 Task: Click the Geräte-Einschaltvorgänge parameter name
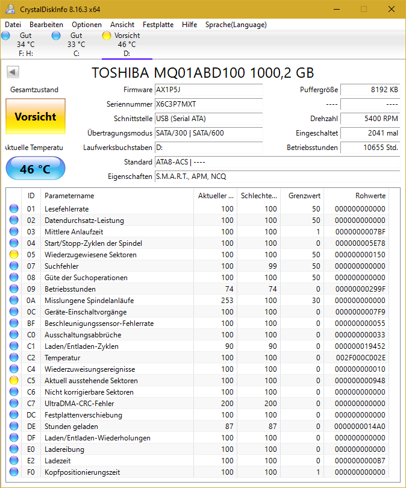click(x=86, y=312)
